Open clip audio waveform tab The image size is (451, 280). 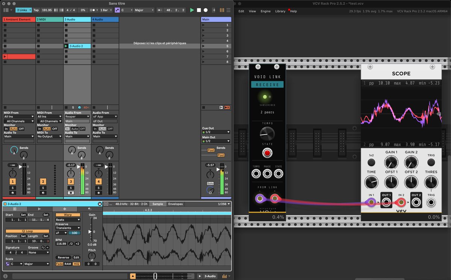[65, 209]
